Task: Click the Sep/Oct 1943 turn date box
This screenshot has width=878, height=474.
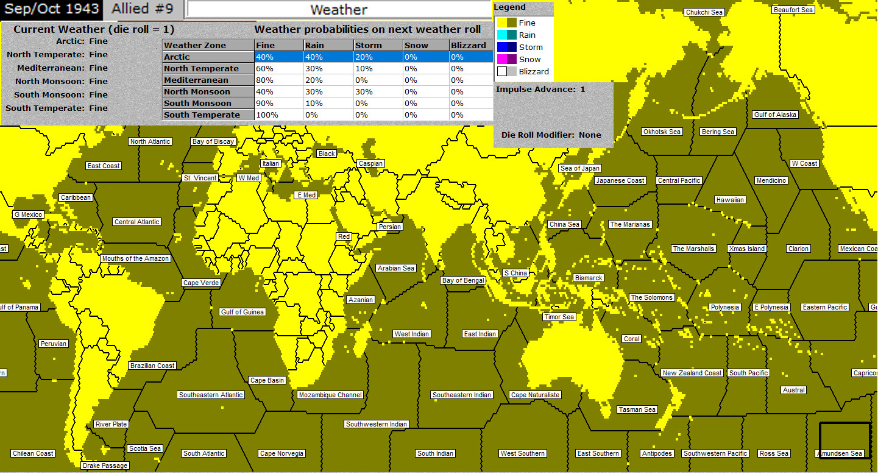Action: point(51,9)
